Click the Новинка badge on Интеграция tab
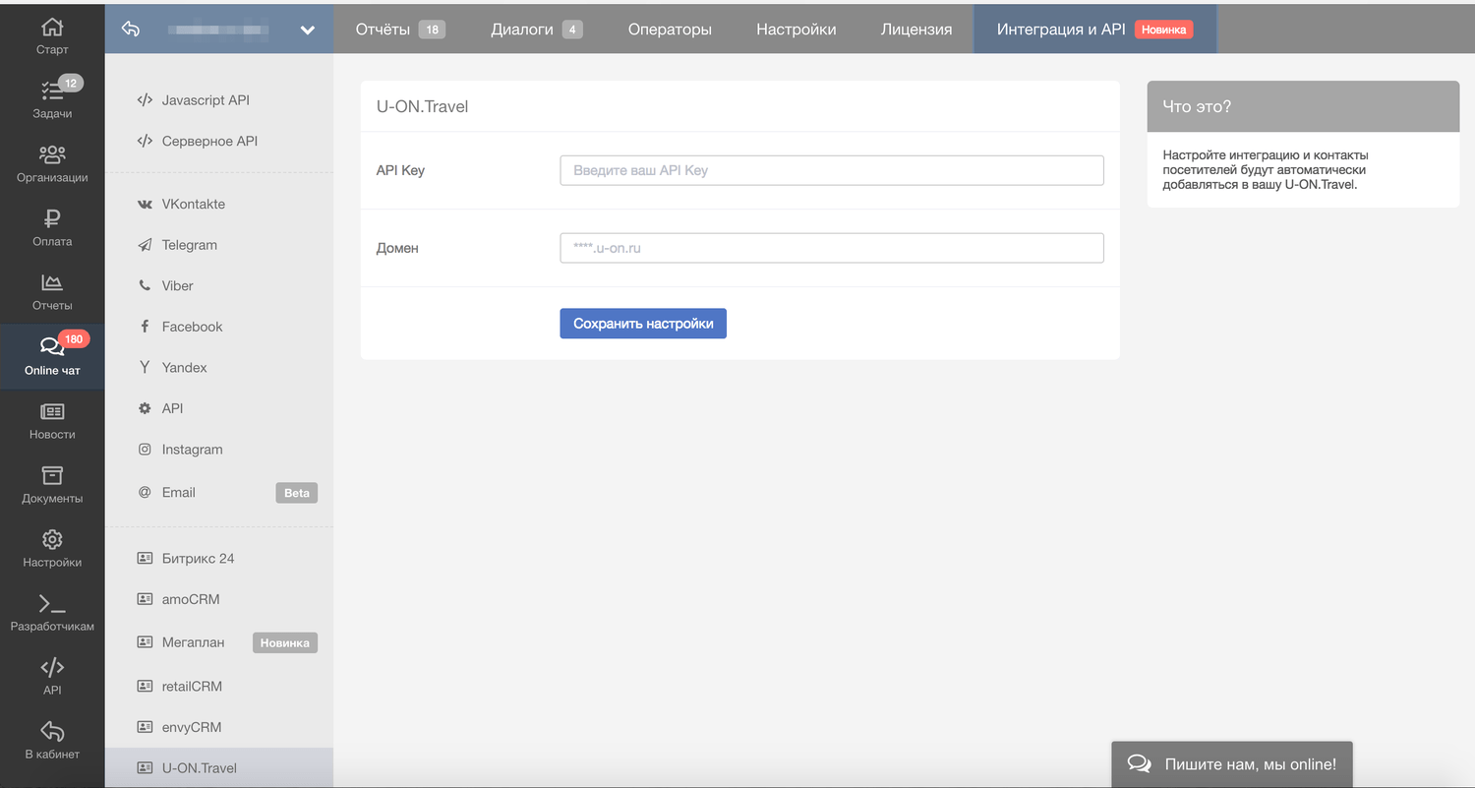 tap(1164, 30)
